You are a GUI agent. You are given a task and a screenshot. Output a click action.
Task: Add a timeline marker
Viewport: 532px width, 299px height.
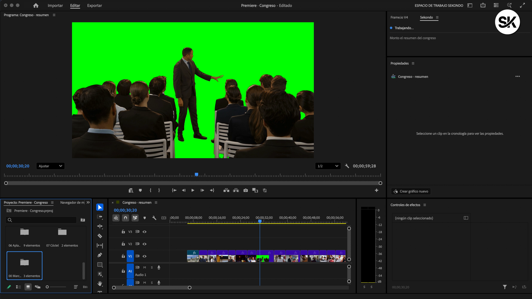pos(145,218)
